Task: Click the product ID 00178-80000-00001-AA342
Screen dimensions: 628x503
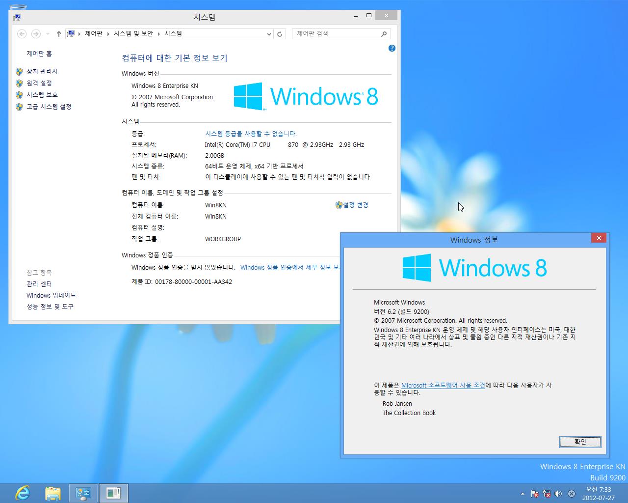Action: pos(193,282)
